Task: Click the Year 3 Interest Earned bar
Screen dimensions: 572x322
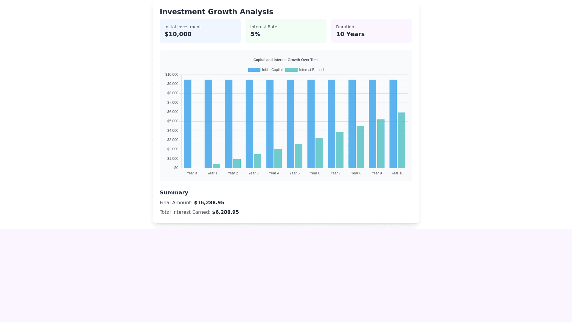Action: click(257, 161)
